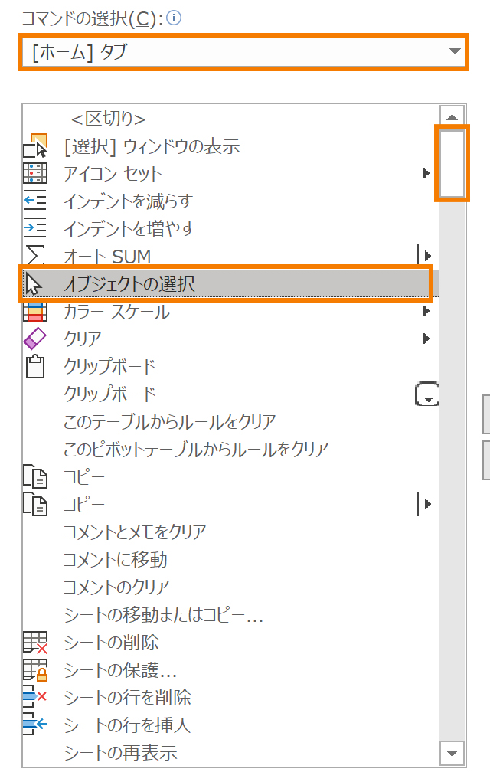Select シートの再表示 in the command list
This screenshot has width=490, height=782.
click(120, 753)
